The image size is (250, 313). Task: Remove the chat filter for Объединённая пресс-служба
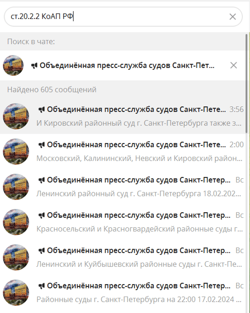click(x=233, y=65)
